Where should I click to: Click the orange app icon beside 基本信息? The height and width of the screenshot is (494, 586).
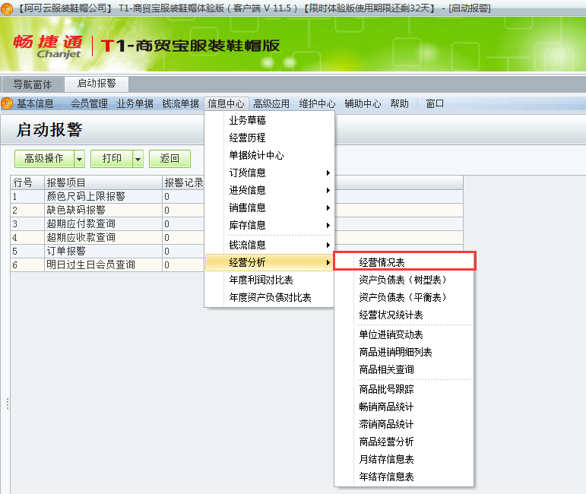point(7,103)
